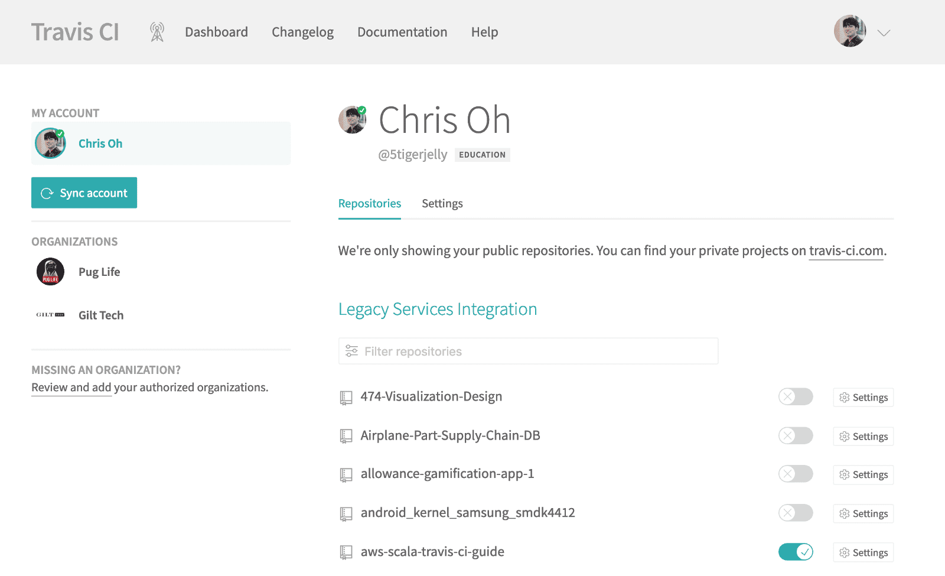Open profile avatar menu at top right
Image resolution: width=945 pixels, height=576 pixels.
click(x=850, y=31)
